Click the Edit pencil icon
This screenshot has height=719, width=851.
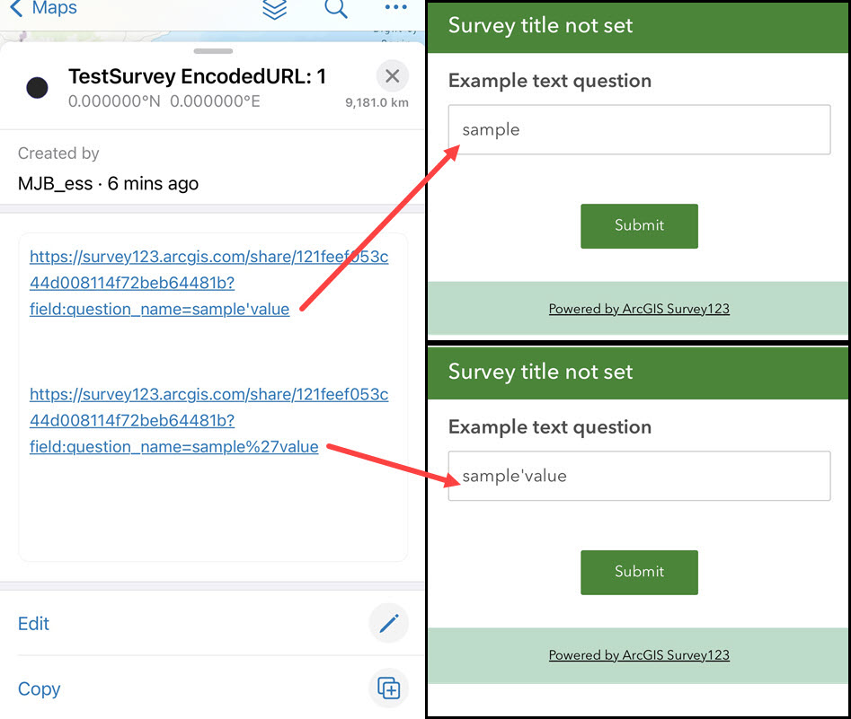tap(389, 623)
